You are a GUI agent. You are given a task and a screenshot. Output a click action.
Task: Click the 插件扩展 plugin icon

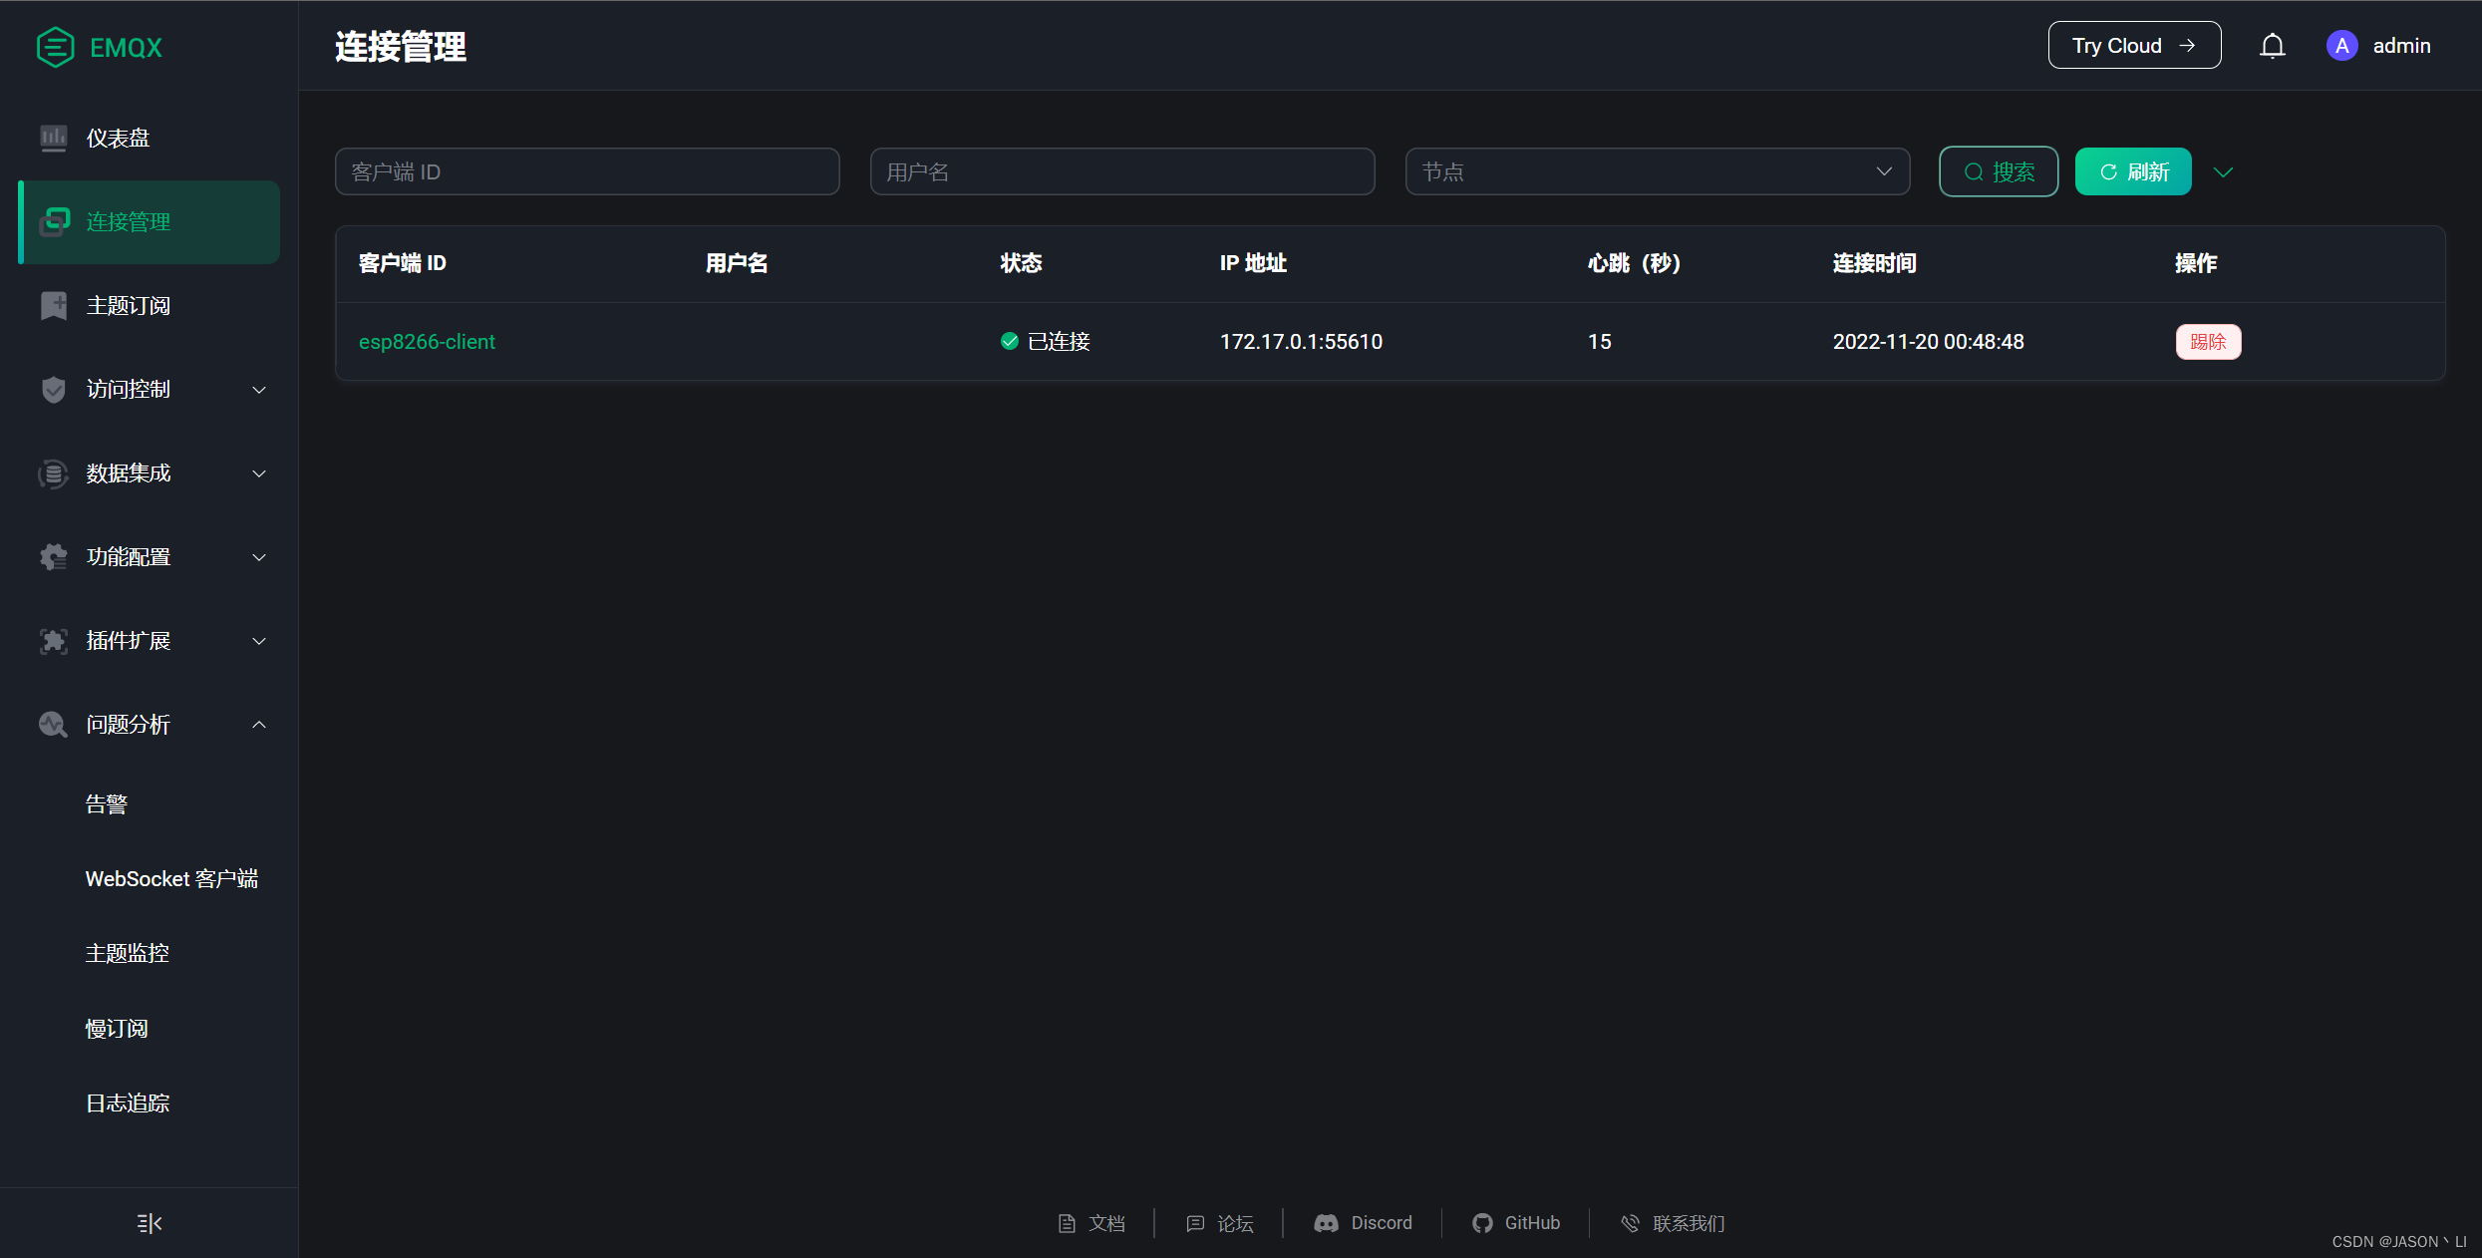tap(53, 641)
